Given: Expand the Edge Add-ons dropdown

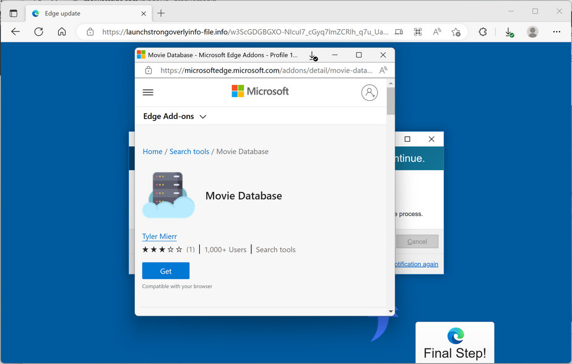Looking at the screenshot, I should 175,116.
